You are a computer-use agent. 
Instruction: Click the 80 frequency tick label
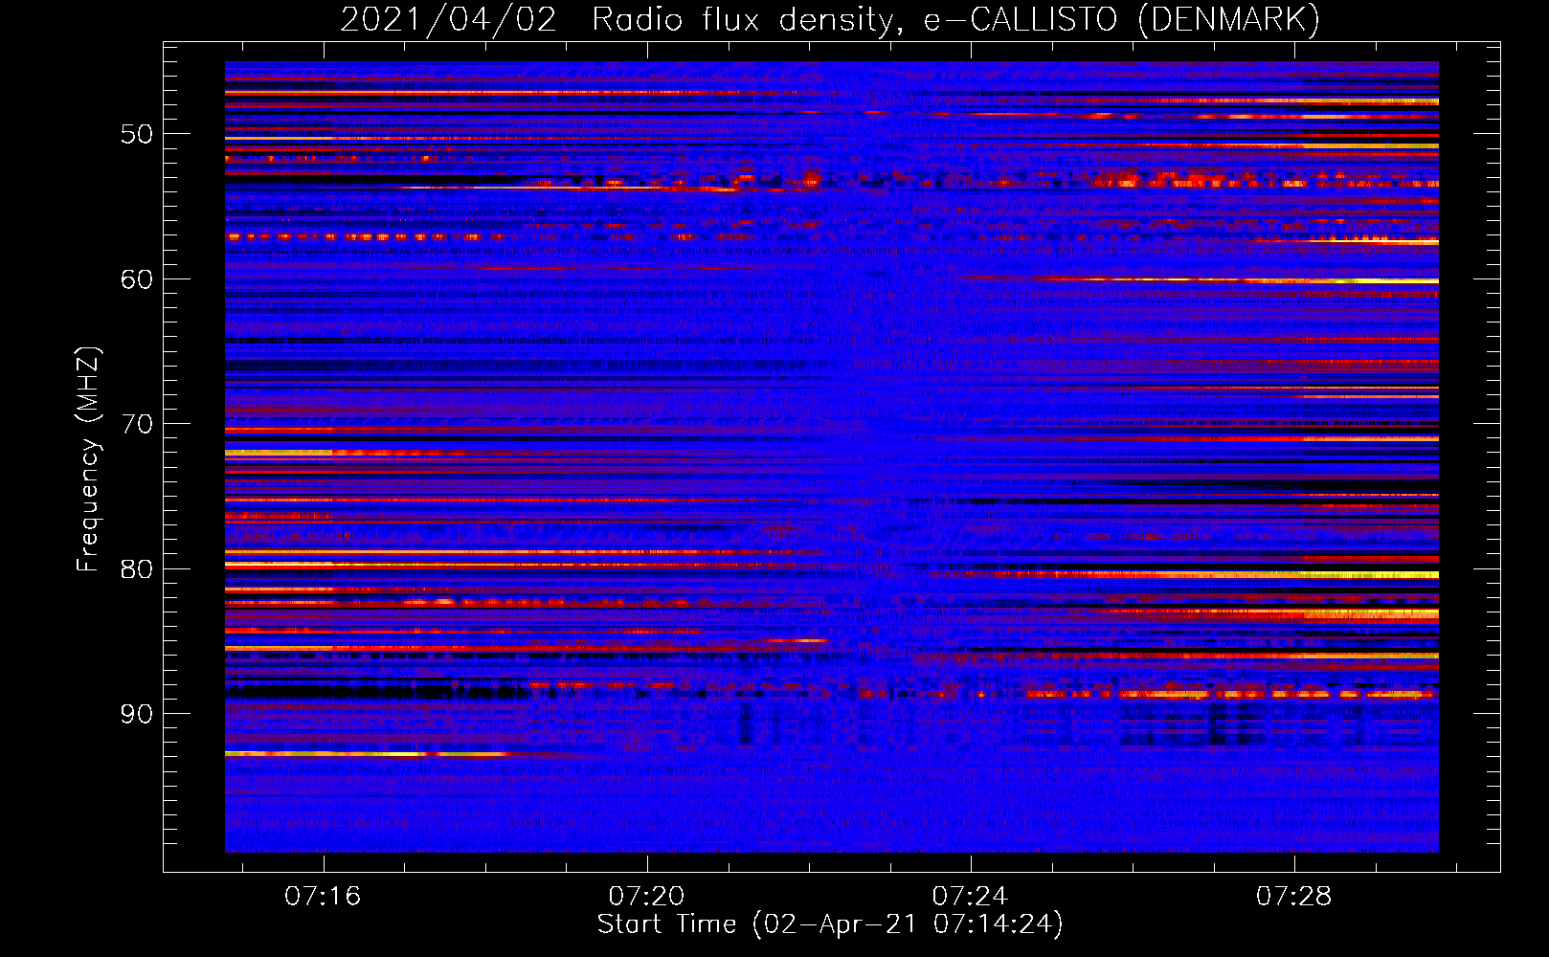click(137, 569)
